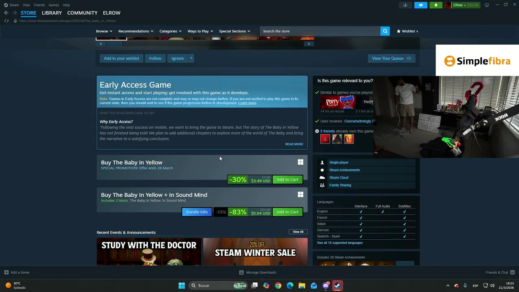This screenshot has height=292, width=519.
Task: Click Add to your wishlist
Action: [121, 58]
